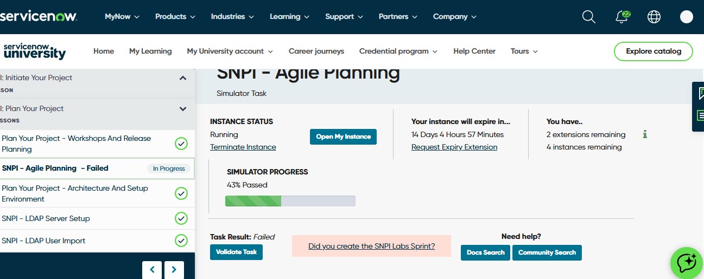Screen dimensions: 704x279
Task: Open the chat assistant sparkle icon
Action: (x=687, y=263)
